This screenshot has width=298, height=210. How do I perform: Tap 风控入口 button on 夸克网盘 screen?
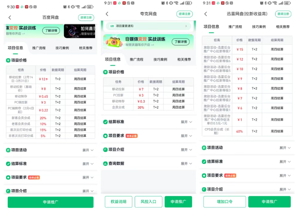pos(149,202)
